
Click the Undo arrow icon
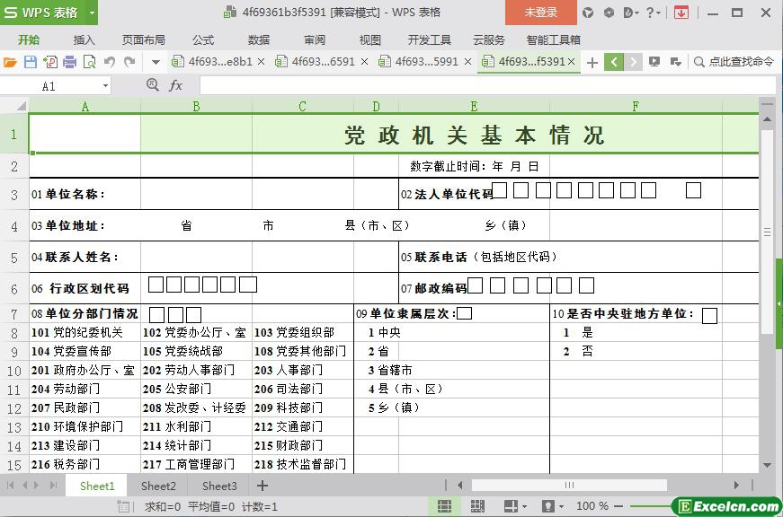pyautogui.click(x=110, y=62)
